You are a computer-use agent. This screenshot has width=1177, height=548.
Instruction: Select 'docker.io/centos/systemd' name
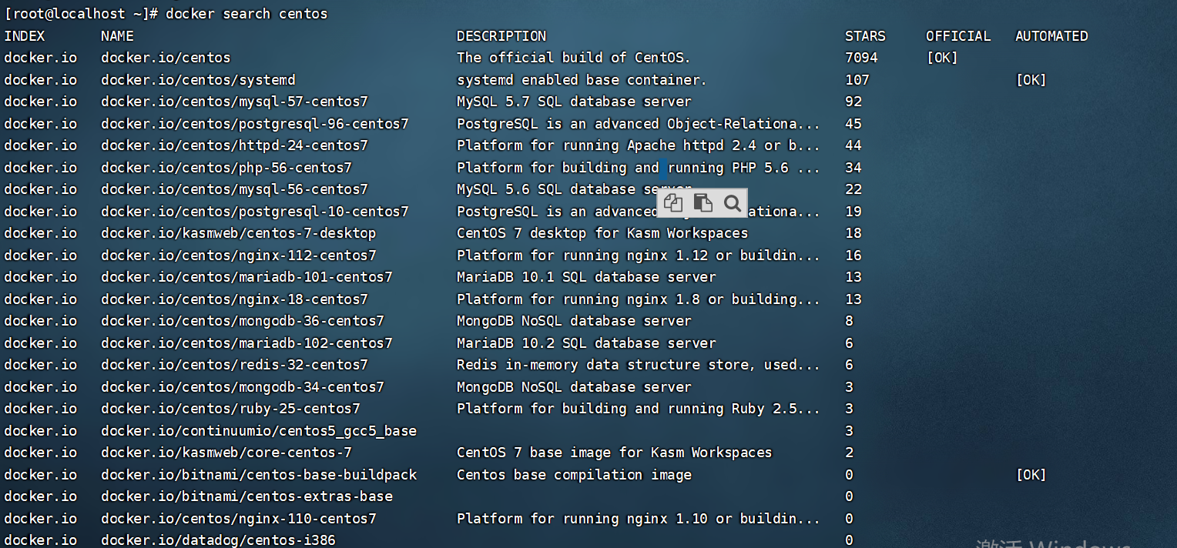pos(198,80)
